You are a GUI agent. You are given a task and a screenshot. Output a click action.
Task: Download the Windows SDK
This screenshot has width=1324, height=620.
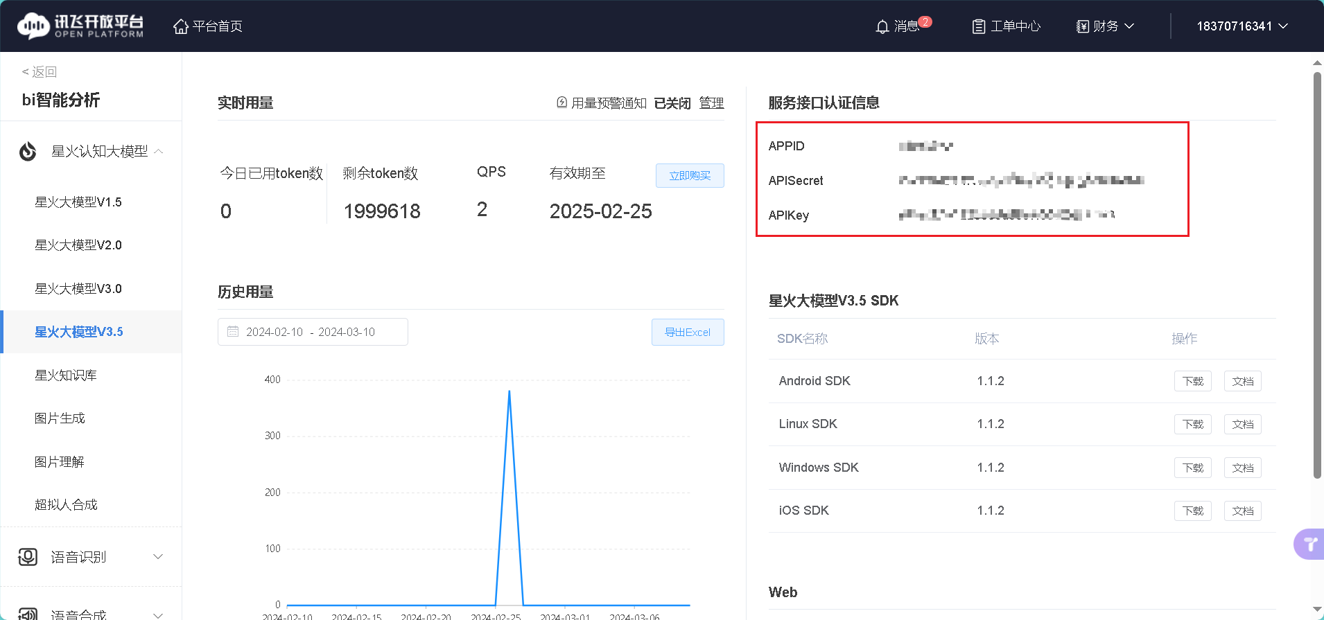[x=1193, y=468]
